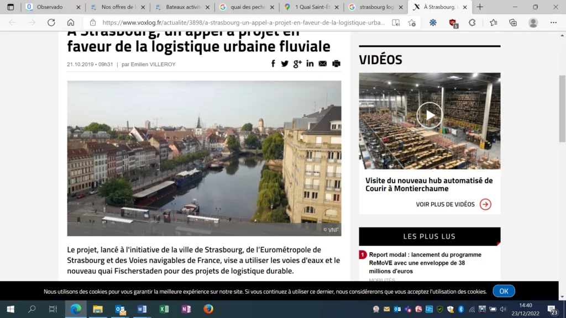Viewport: 566px width, 318px height.
Task: Open the Windows Start menu
Action: click(x=11, y=309)
